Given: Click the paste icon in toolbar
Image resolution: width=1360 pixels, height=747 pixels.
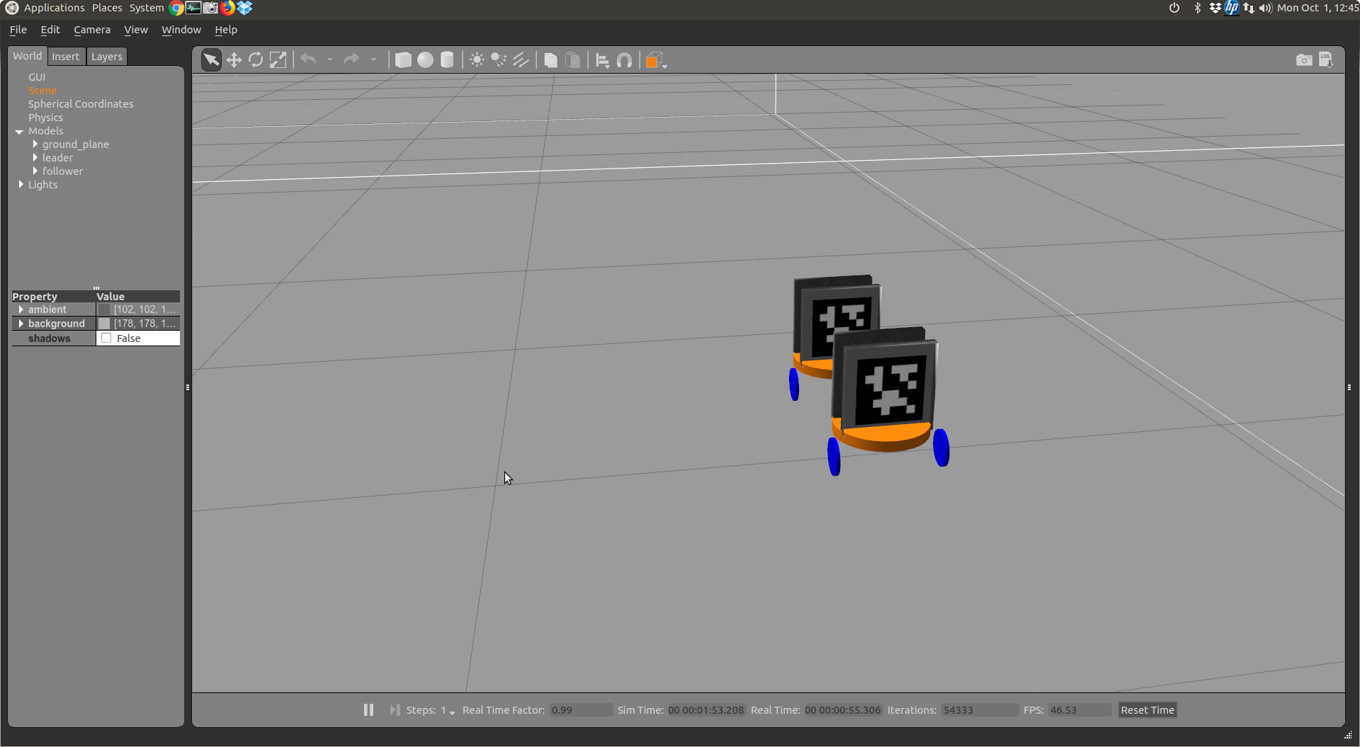Looking at the screenshot, I should tap(573, 60).
